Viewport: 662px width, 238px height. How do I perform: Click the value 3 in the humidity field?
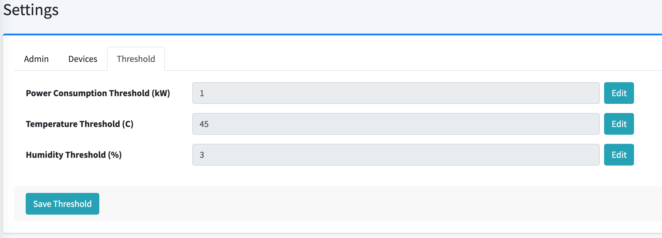(202, 155)
